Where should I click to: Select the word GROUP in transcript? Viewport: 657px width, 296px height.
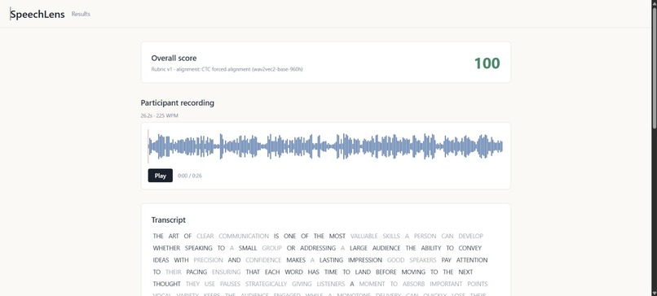click(272, 248)
